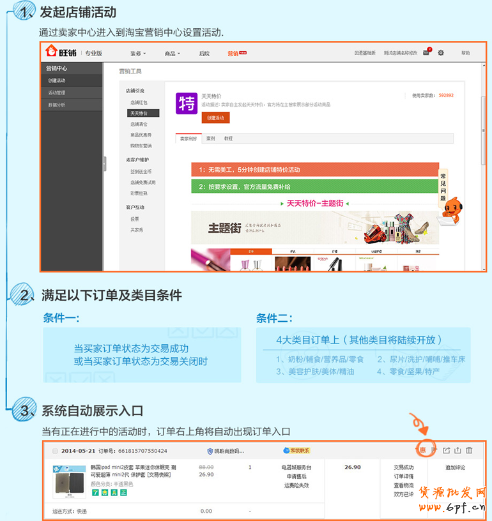Click the trash delete order icon
Viewport: 492px width, 521px height.
pos(469,450)
